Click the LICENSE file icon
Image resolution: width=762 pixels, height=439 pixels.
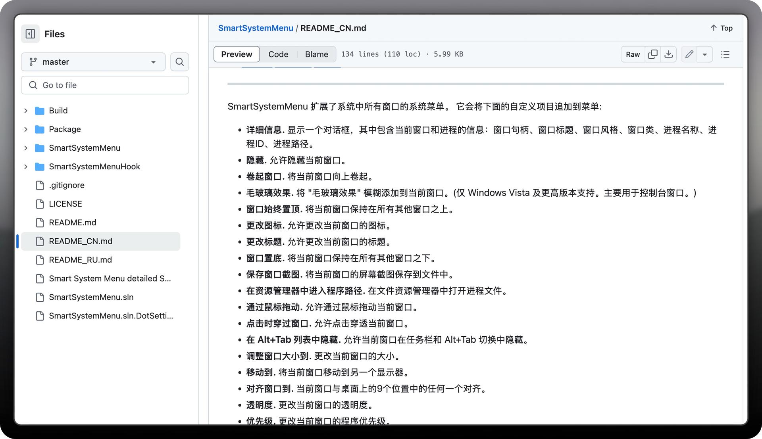[x=40, y=204]
